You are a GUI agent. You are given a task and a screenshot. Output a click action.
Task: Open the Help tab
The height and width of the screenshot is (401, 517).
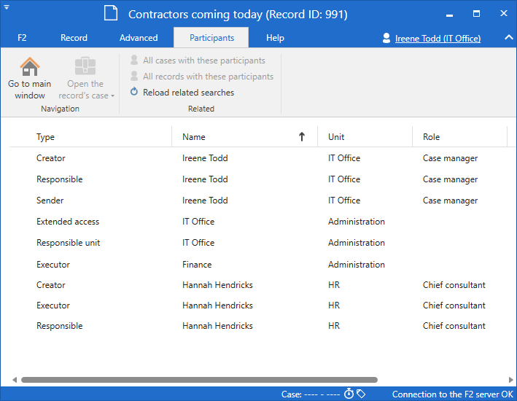275,38
